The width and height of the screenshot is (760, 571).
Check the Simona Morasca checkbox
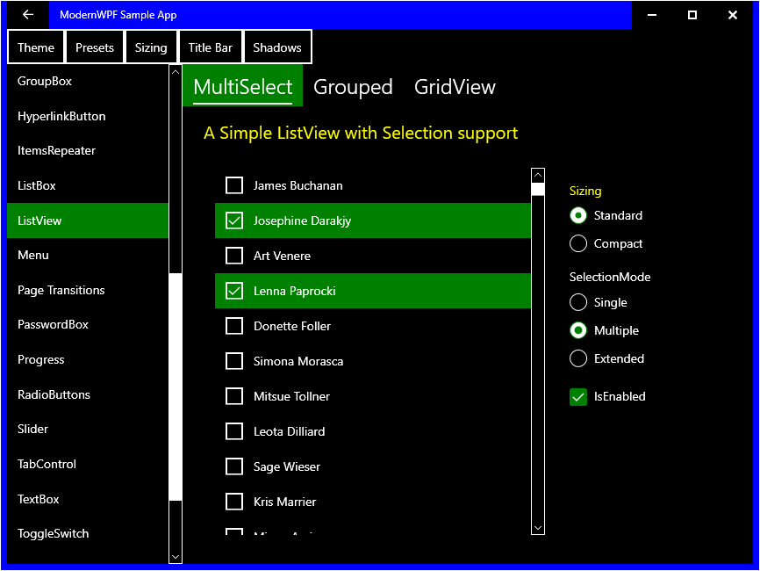[x=234, y=361]
